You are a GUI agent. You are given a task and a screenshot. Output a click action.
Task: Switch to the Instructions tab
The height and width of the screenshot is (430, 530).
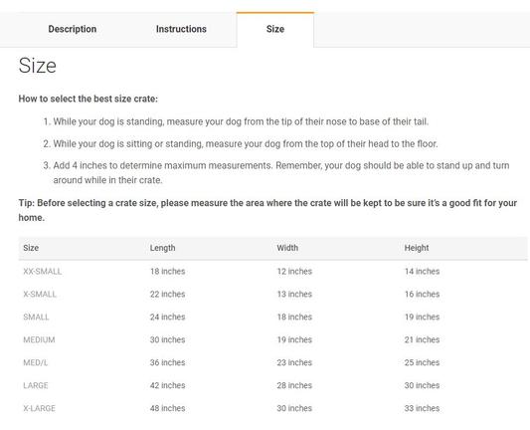(x=181, y=29)
